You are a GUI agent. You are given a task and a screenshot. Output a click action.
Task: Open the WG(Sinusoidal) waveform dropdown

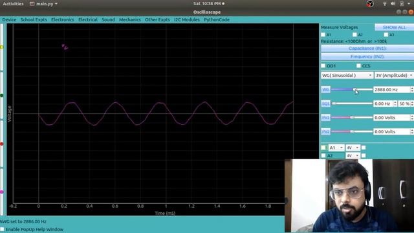click(x=347, y=75)
